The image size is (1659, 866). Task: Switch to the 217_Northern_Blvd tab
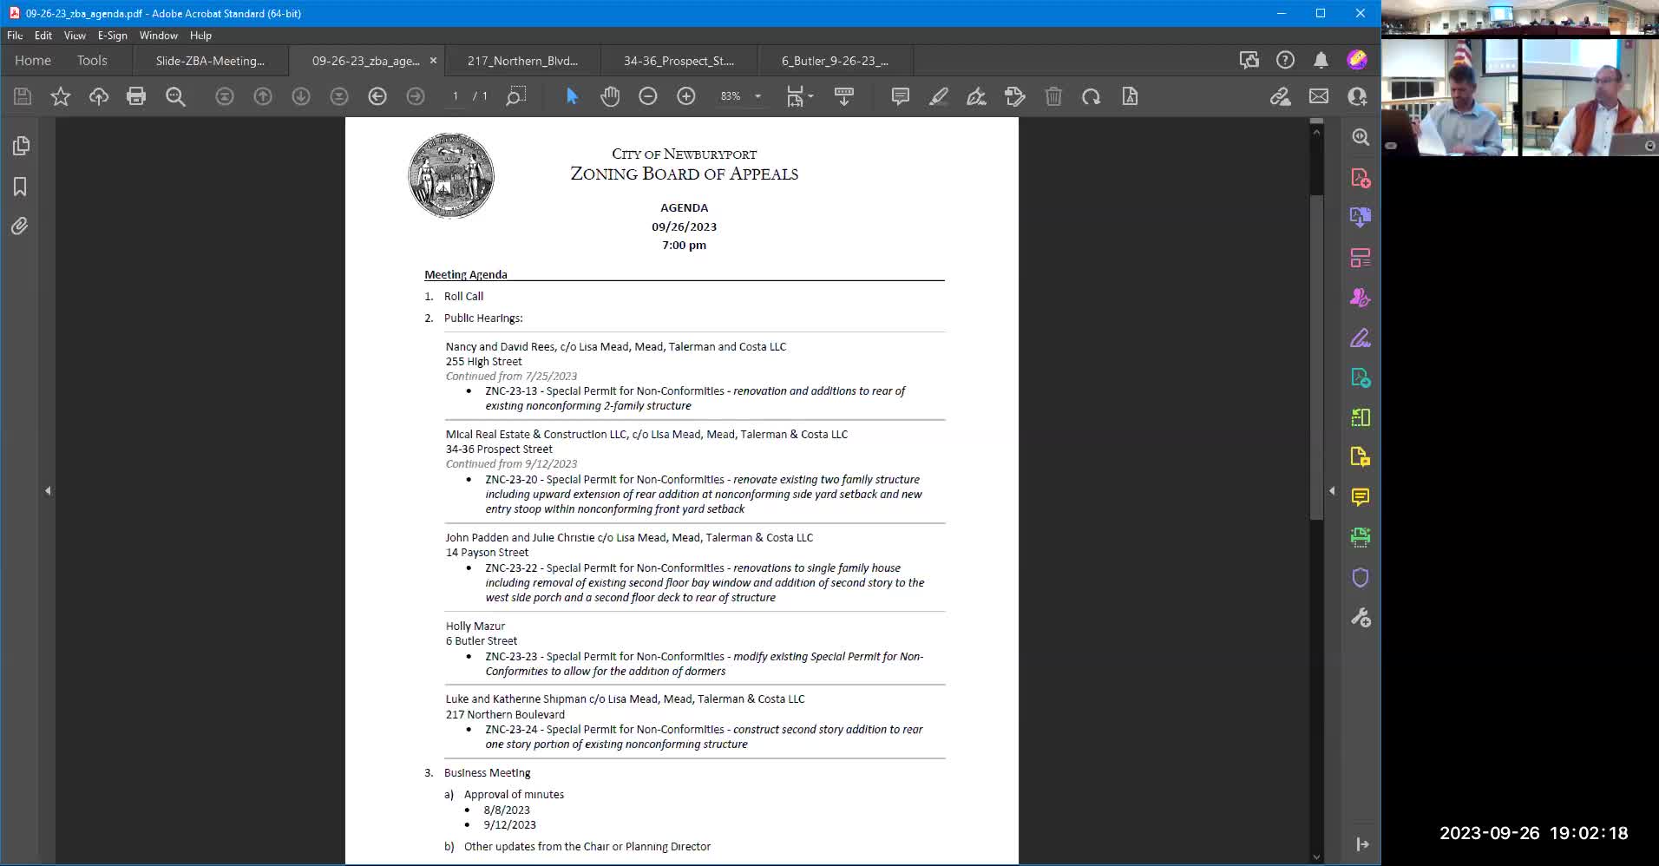(522, 61)
